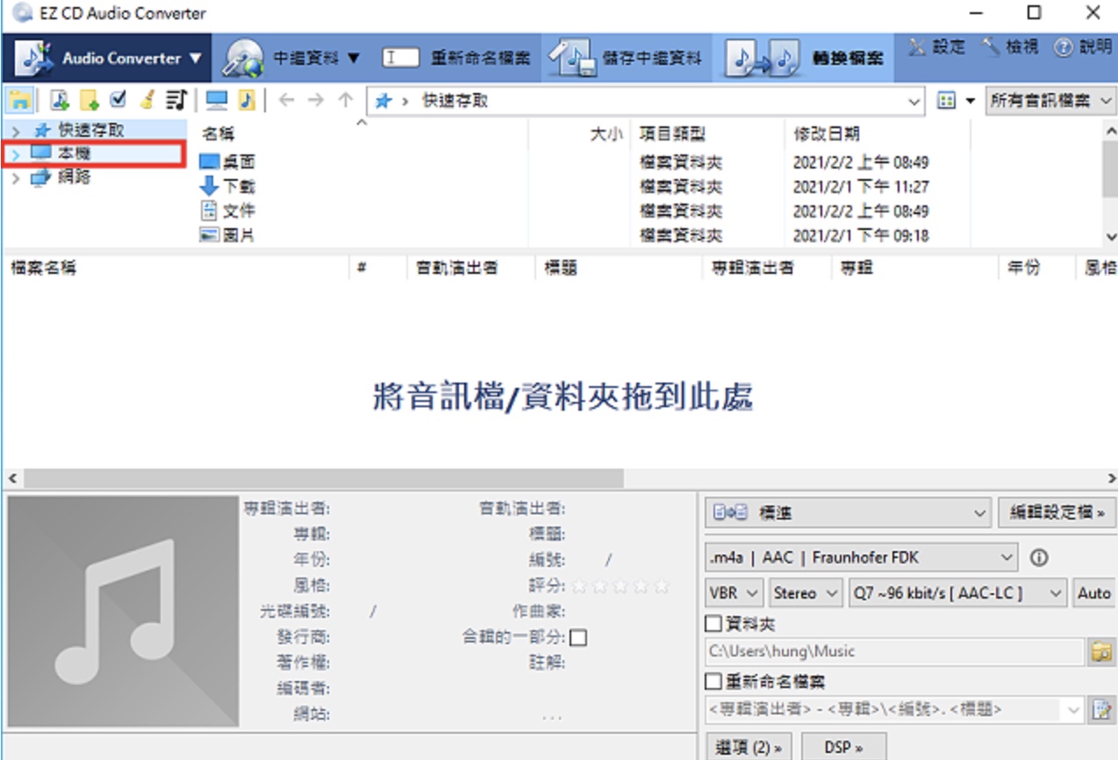Click the Auto sample rate button
Screen dimensions: 1118x760
tap(1093, 593)
